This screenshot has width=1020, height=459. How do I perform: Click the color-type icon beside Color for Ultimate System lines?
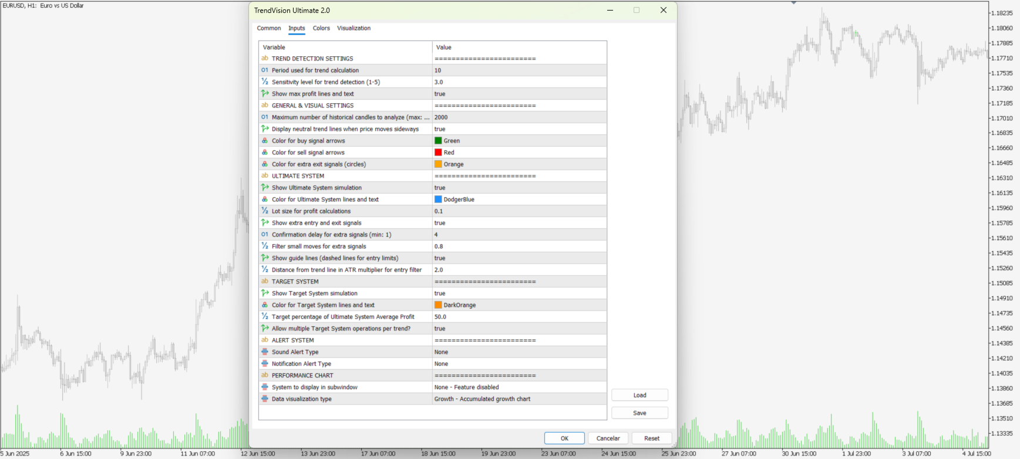[265, 199]
